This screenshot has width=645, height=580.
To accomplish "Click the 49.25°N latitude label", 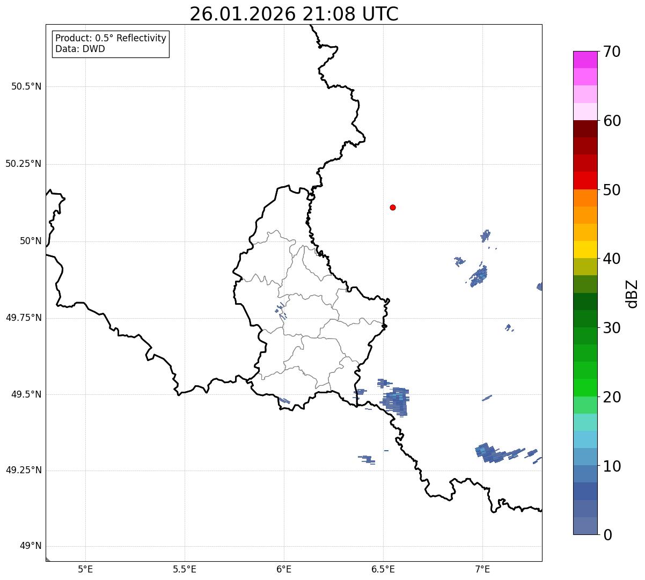I will pos(24,470).
